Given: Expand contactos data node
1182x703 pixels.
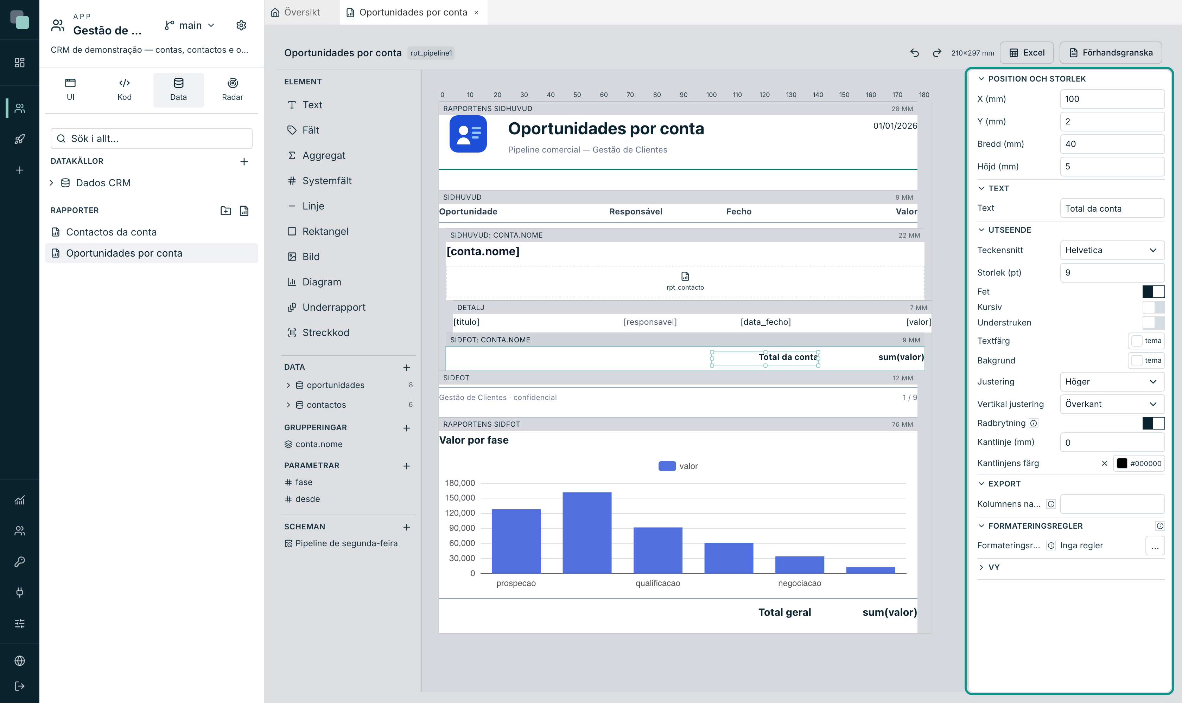Looking at the screenshot, I should [x=288, y=405].
